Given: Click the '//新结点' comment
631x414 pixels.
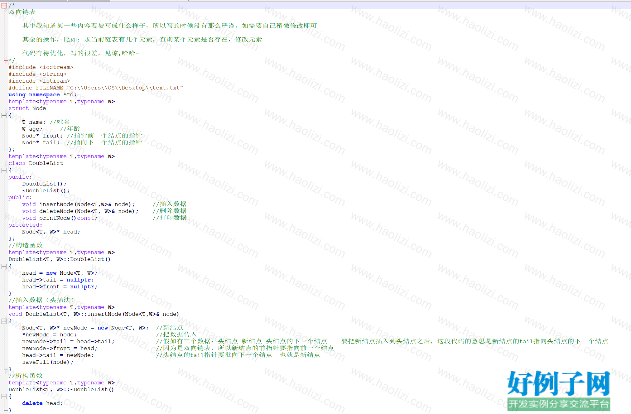Looking at the screenshot, I should [x=170, y=328].
